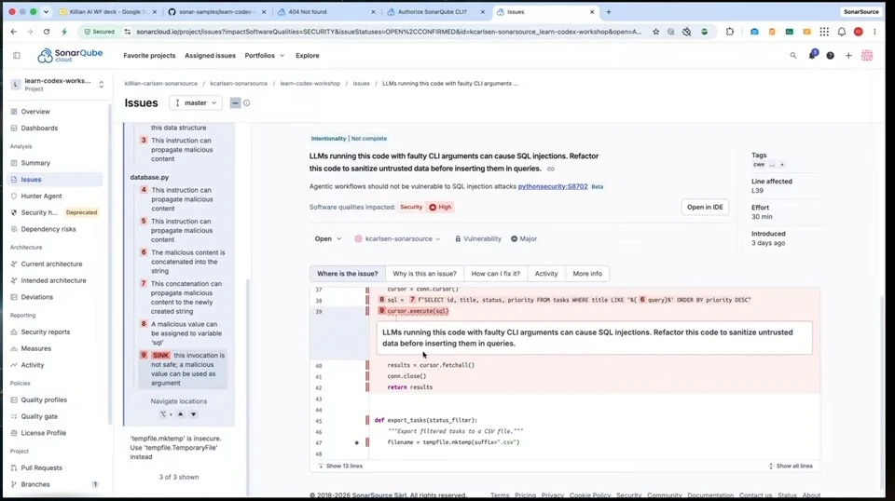Click the plus create icon in header
Screen dimensions: 895x501
(x=848, y=55)
